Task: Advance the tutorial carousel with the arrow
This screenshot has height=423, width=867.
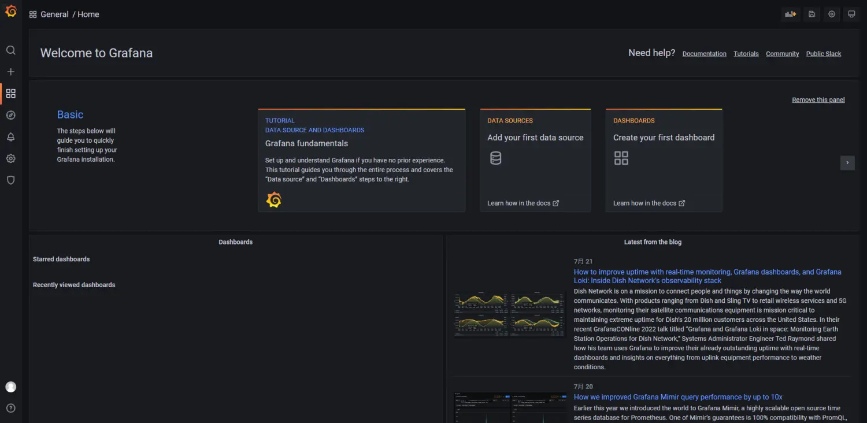Action: pos(847,163)
